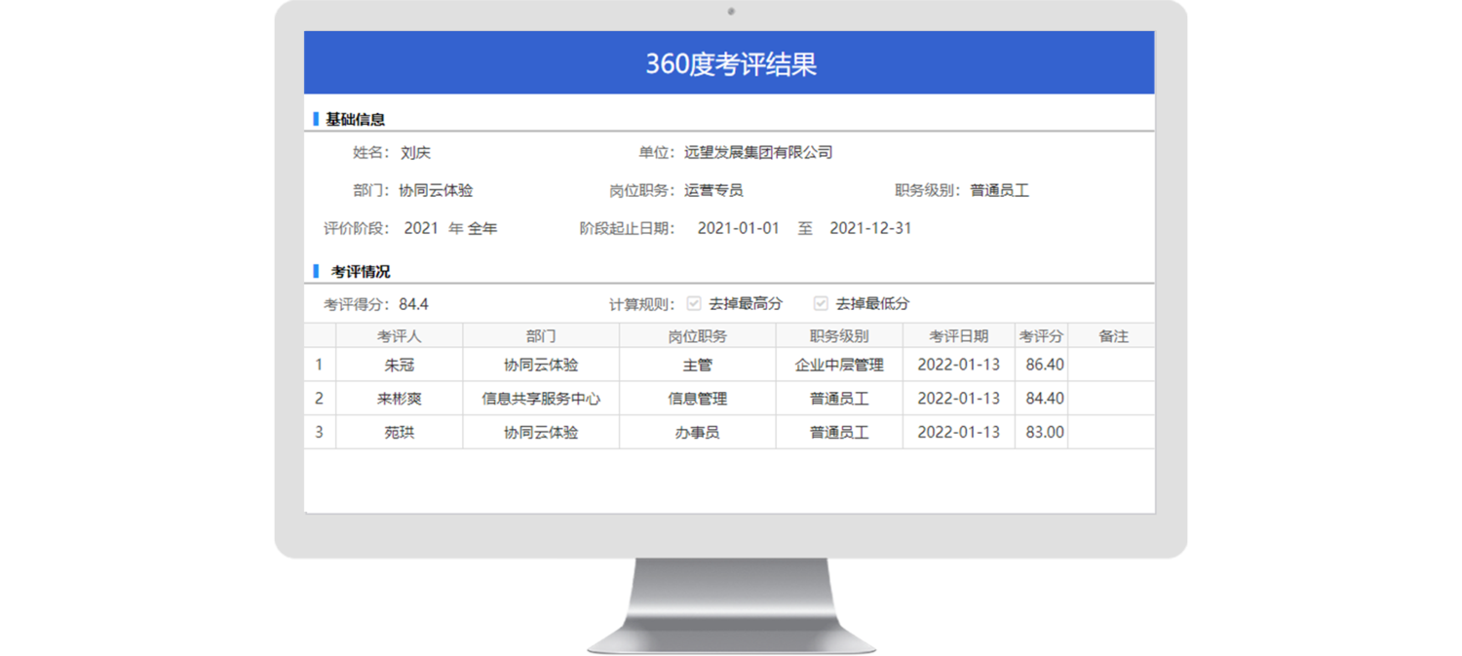Click the 办事员 position cell

[x=697, y=432]
